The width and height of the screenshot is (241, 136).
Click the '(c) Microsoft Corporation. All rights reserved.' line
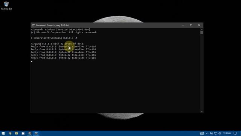click(64, 32)
